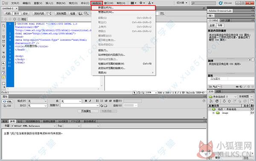
Task: Choose 检查站点范围的链接(W) menu entry
Action: 124,64
